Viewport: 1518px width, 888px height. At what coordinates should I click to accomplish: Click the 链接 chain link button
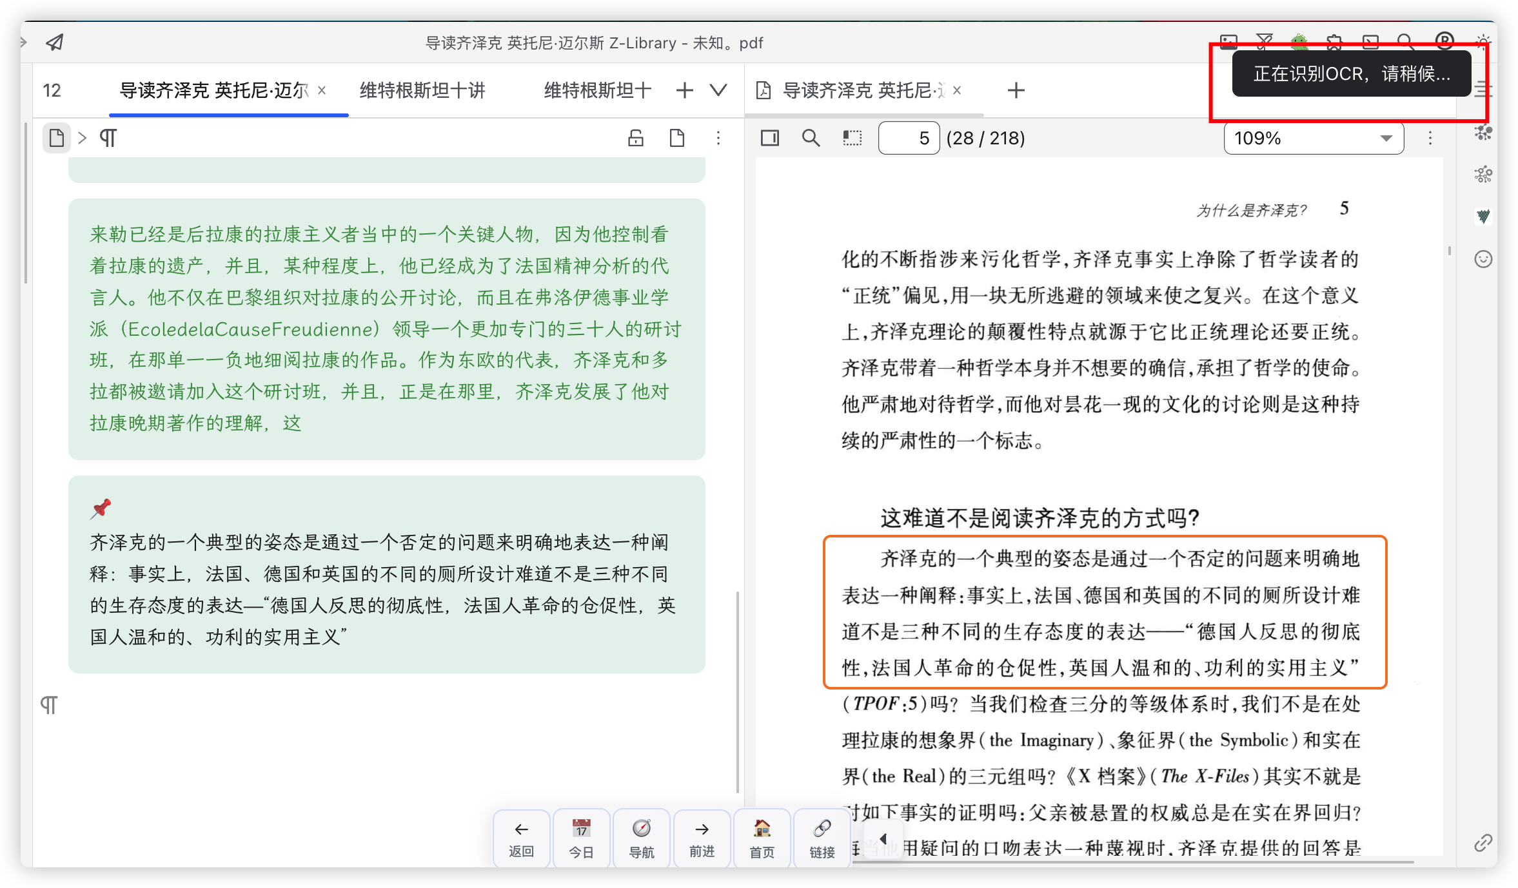[x=822, y=838]
